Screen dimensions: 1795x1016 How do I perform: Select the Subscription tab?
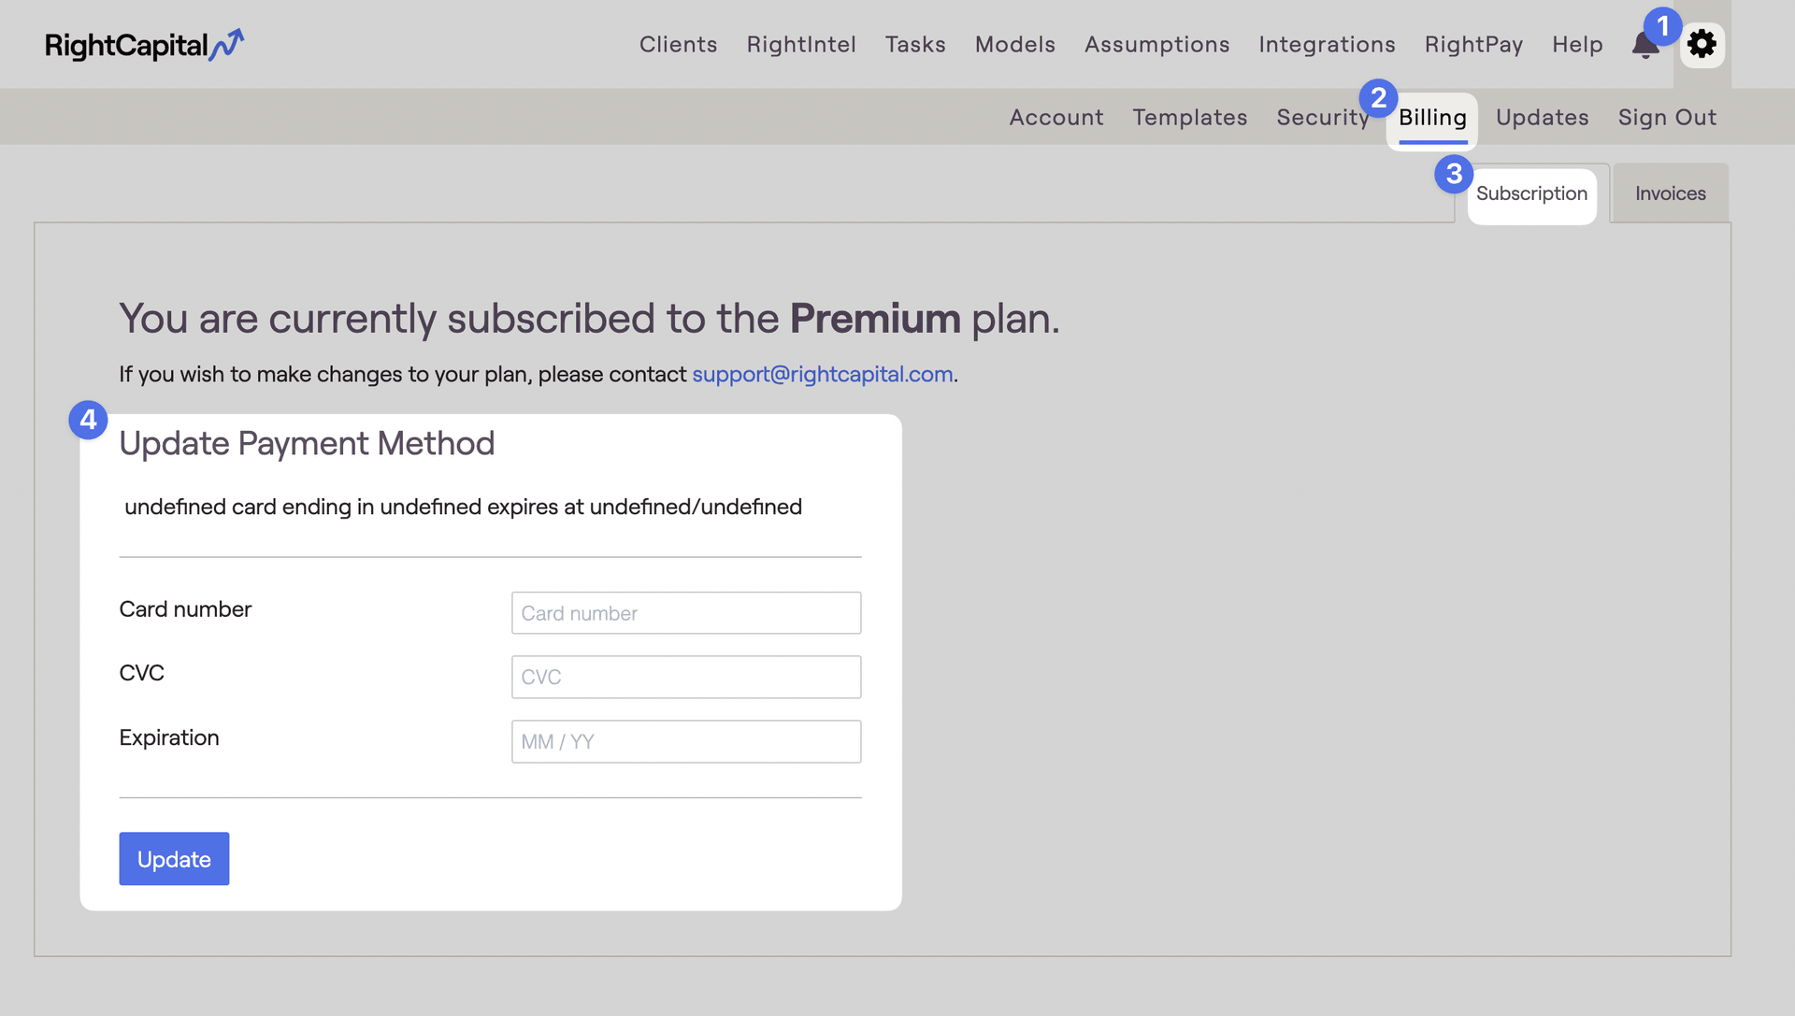point(1531,193)
